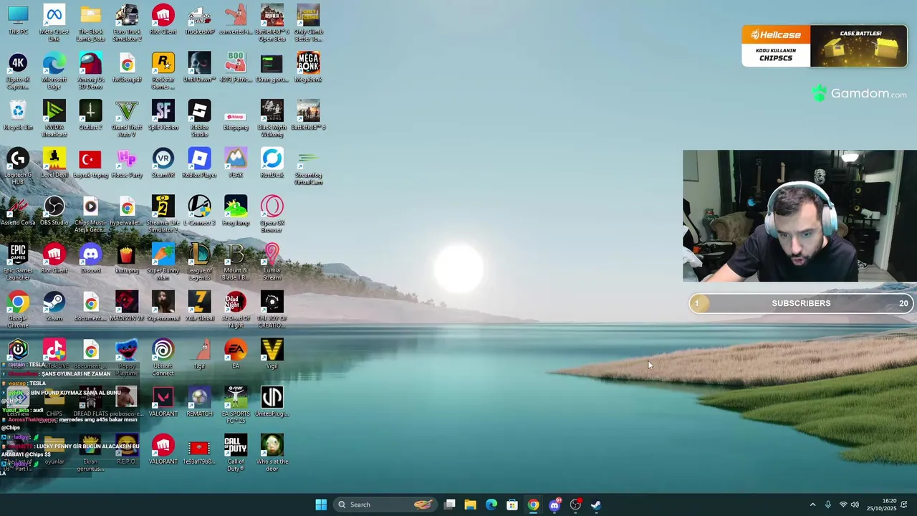Launch PEAK game shortcut
The image size is (917, 516).
coord(236,163)
